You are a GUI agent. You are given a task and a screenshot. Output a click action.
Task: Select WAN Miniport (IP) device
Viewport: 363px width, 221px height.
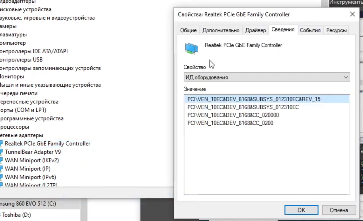[28, 169]
